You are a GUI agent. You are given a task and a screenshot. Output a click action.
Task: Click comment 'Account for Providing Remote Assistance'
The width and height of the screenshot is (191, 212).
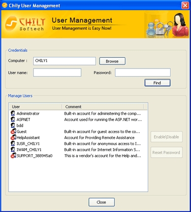pyautogui.click(x=99, y=137)
